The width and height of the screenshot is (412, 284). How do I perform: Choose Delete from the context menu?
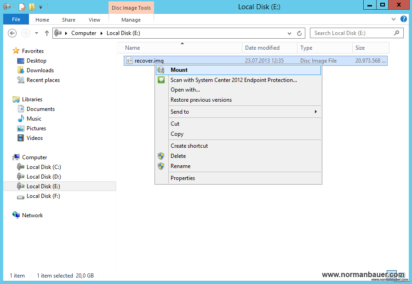coord(178,156)
